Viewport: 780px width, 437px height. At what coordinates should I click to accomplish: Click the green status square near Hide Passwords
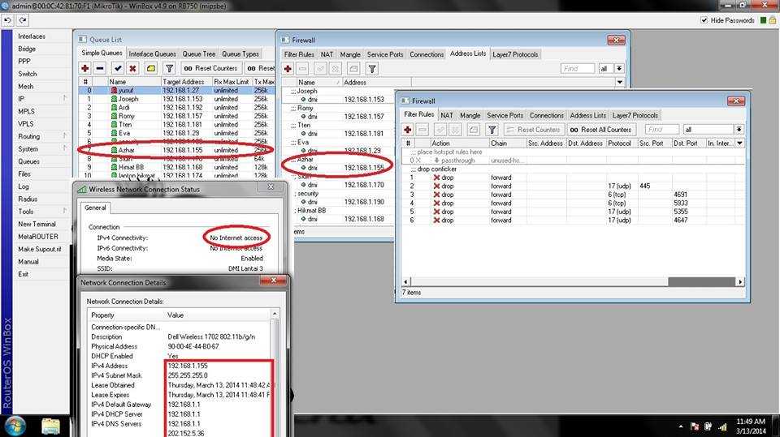pos(763,20)
